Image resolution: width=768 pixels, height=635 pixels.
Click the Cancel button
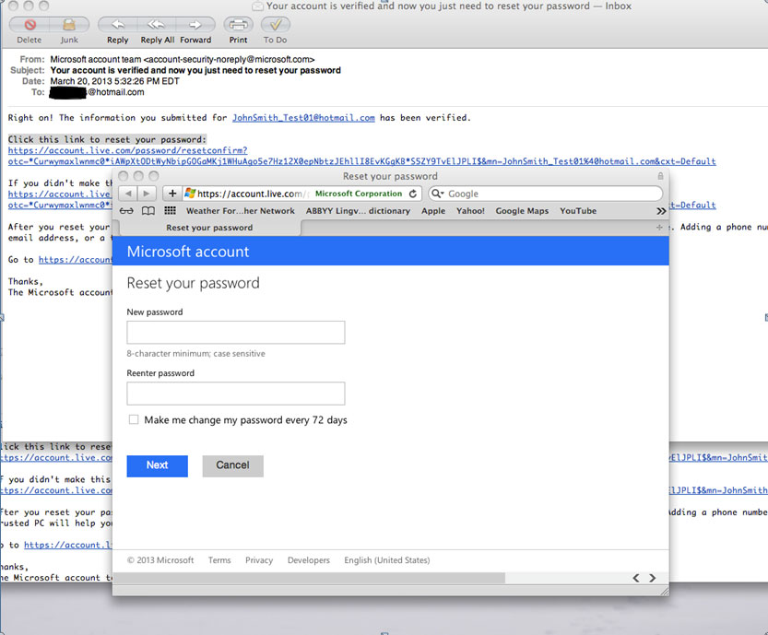(232, 465)
